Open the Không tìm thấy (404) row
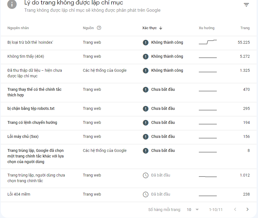Viewport: 258px width, 218px height. [x=129, y=57]
